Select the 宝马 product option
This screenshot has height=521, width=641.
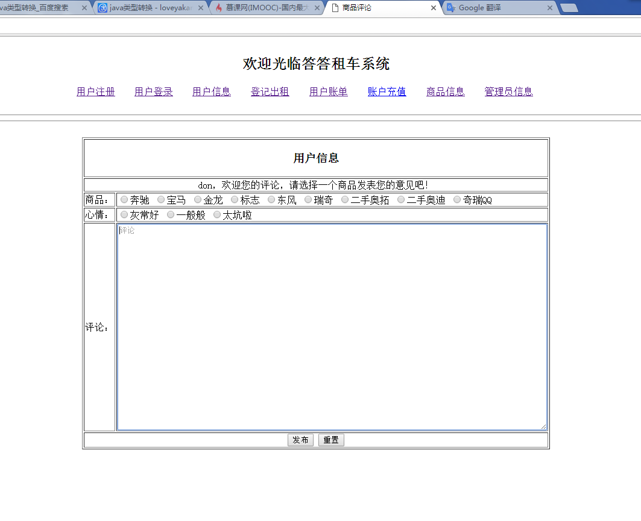coord(160,199)
